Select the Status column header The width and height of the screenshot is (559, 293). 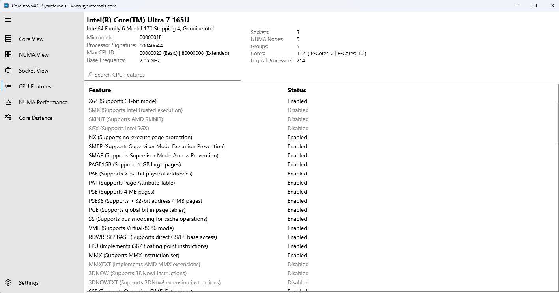[x=297, y=90]
